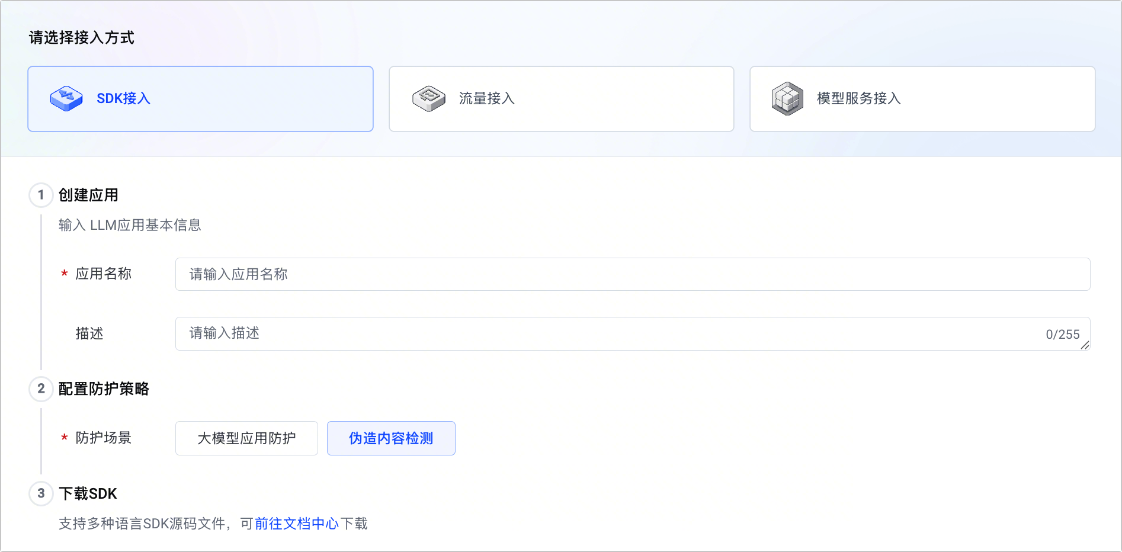The height and width of the screenshot is (552, 1122).
Task: Select the 流量接入 access method card
Action: tap(562, 99)
